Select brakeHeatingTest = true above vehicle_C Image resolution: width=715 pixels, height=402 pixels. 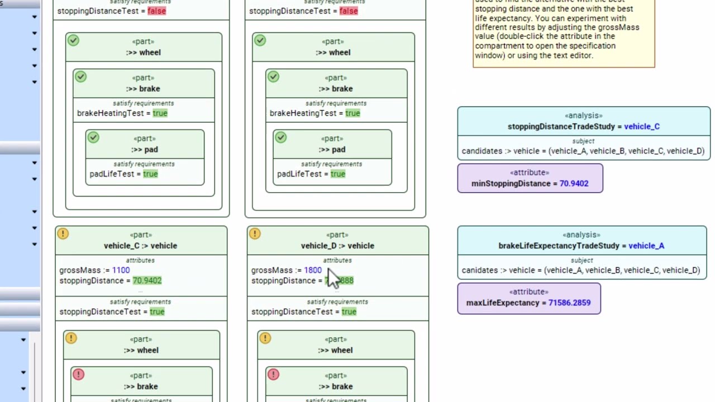[122, 113]
